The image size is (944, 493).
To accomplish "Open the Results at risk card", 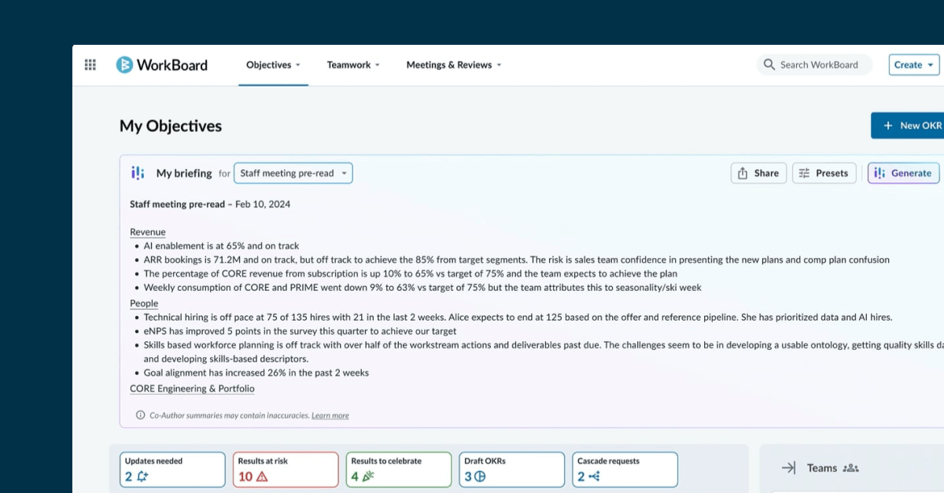I will click(286, 469).
